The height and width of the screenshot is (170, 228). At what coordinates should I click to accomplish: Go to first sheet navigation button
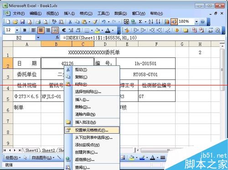(x=5, y=150)
